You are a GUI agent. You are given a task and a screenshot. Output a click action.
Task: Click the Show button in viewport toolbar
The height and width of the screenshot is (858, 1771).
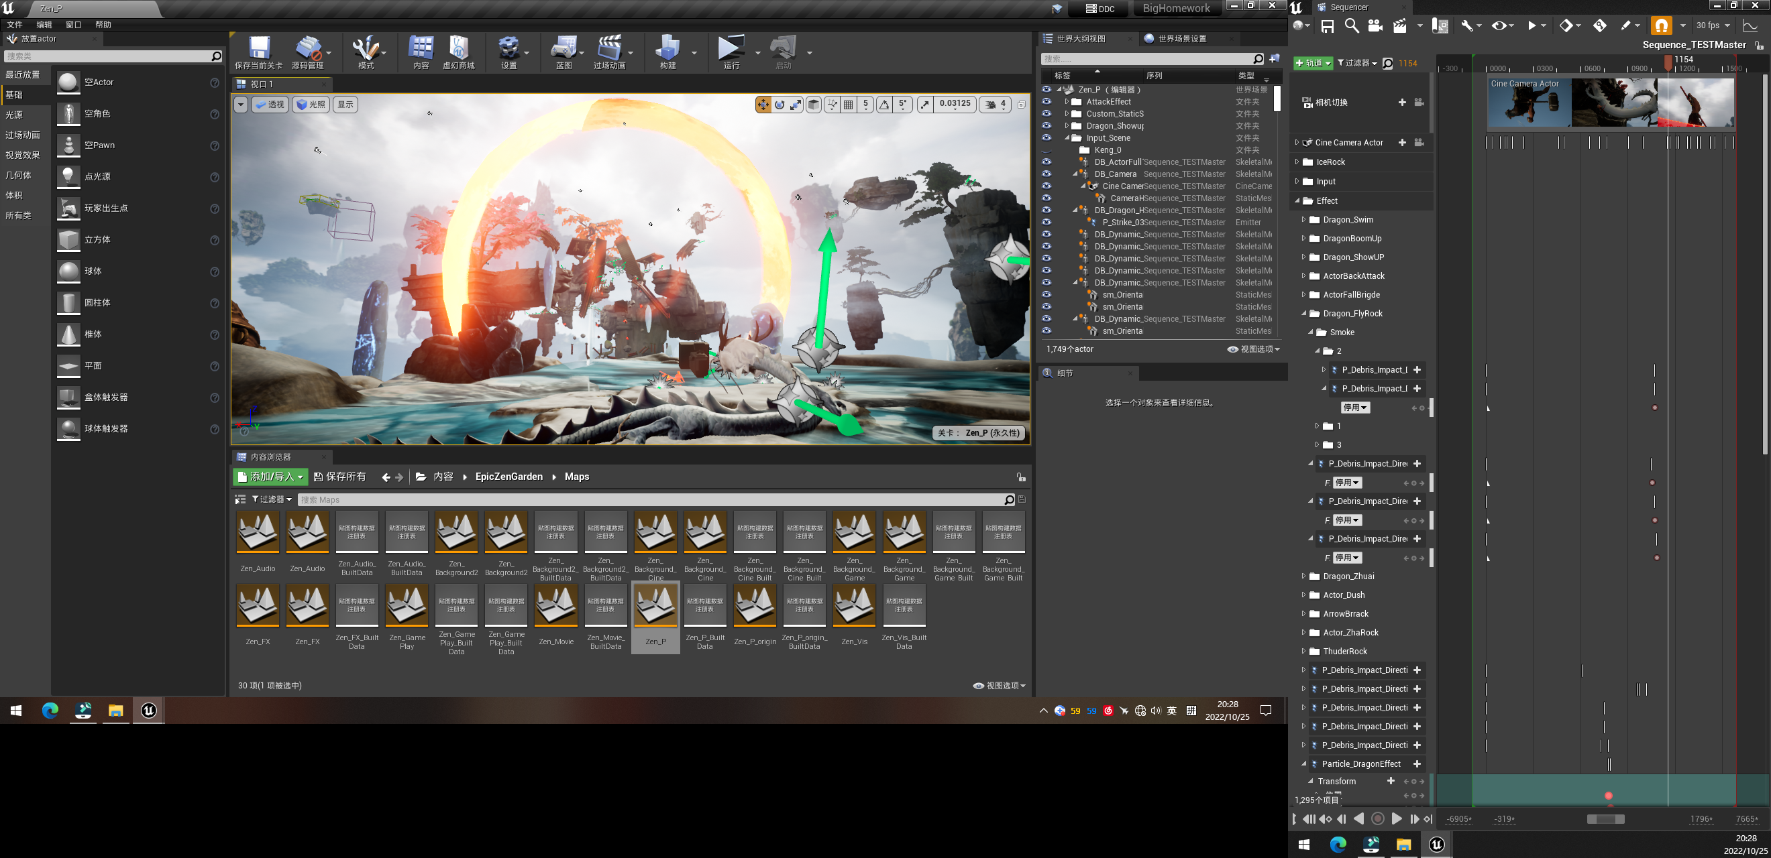coord(345,105)
